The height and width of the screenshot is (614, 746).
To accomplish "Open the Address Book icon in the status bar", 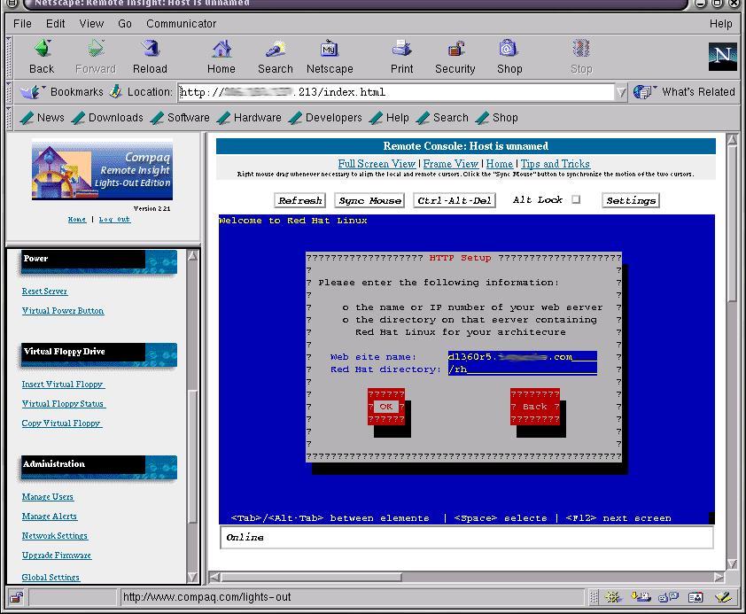I will [x=694, y=596].
